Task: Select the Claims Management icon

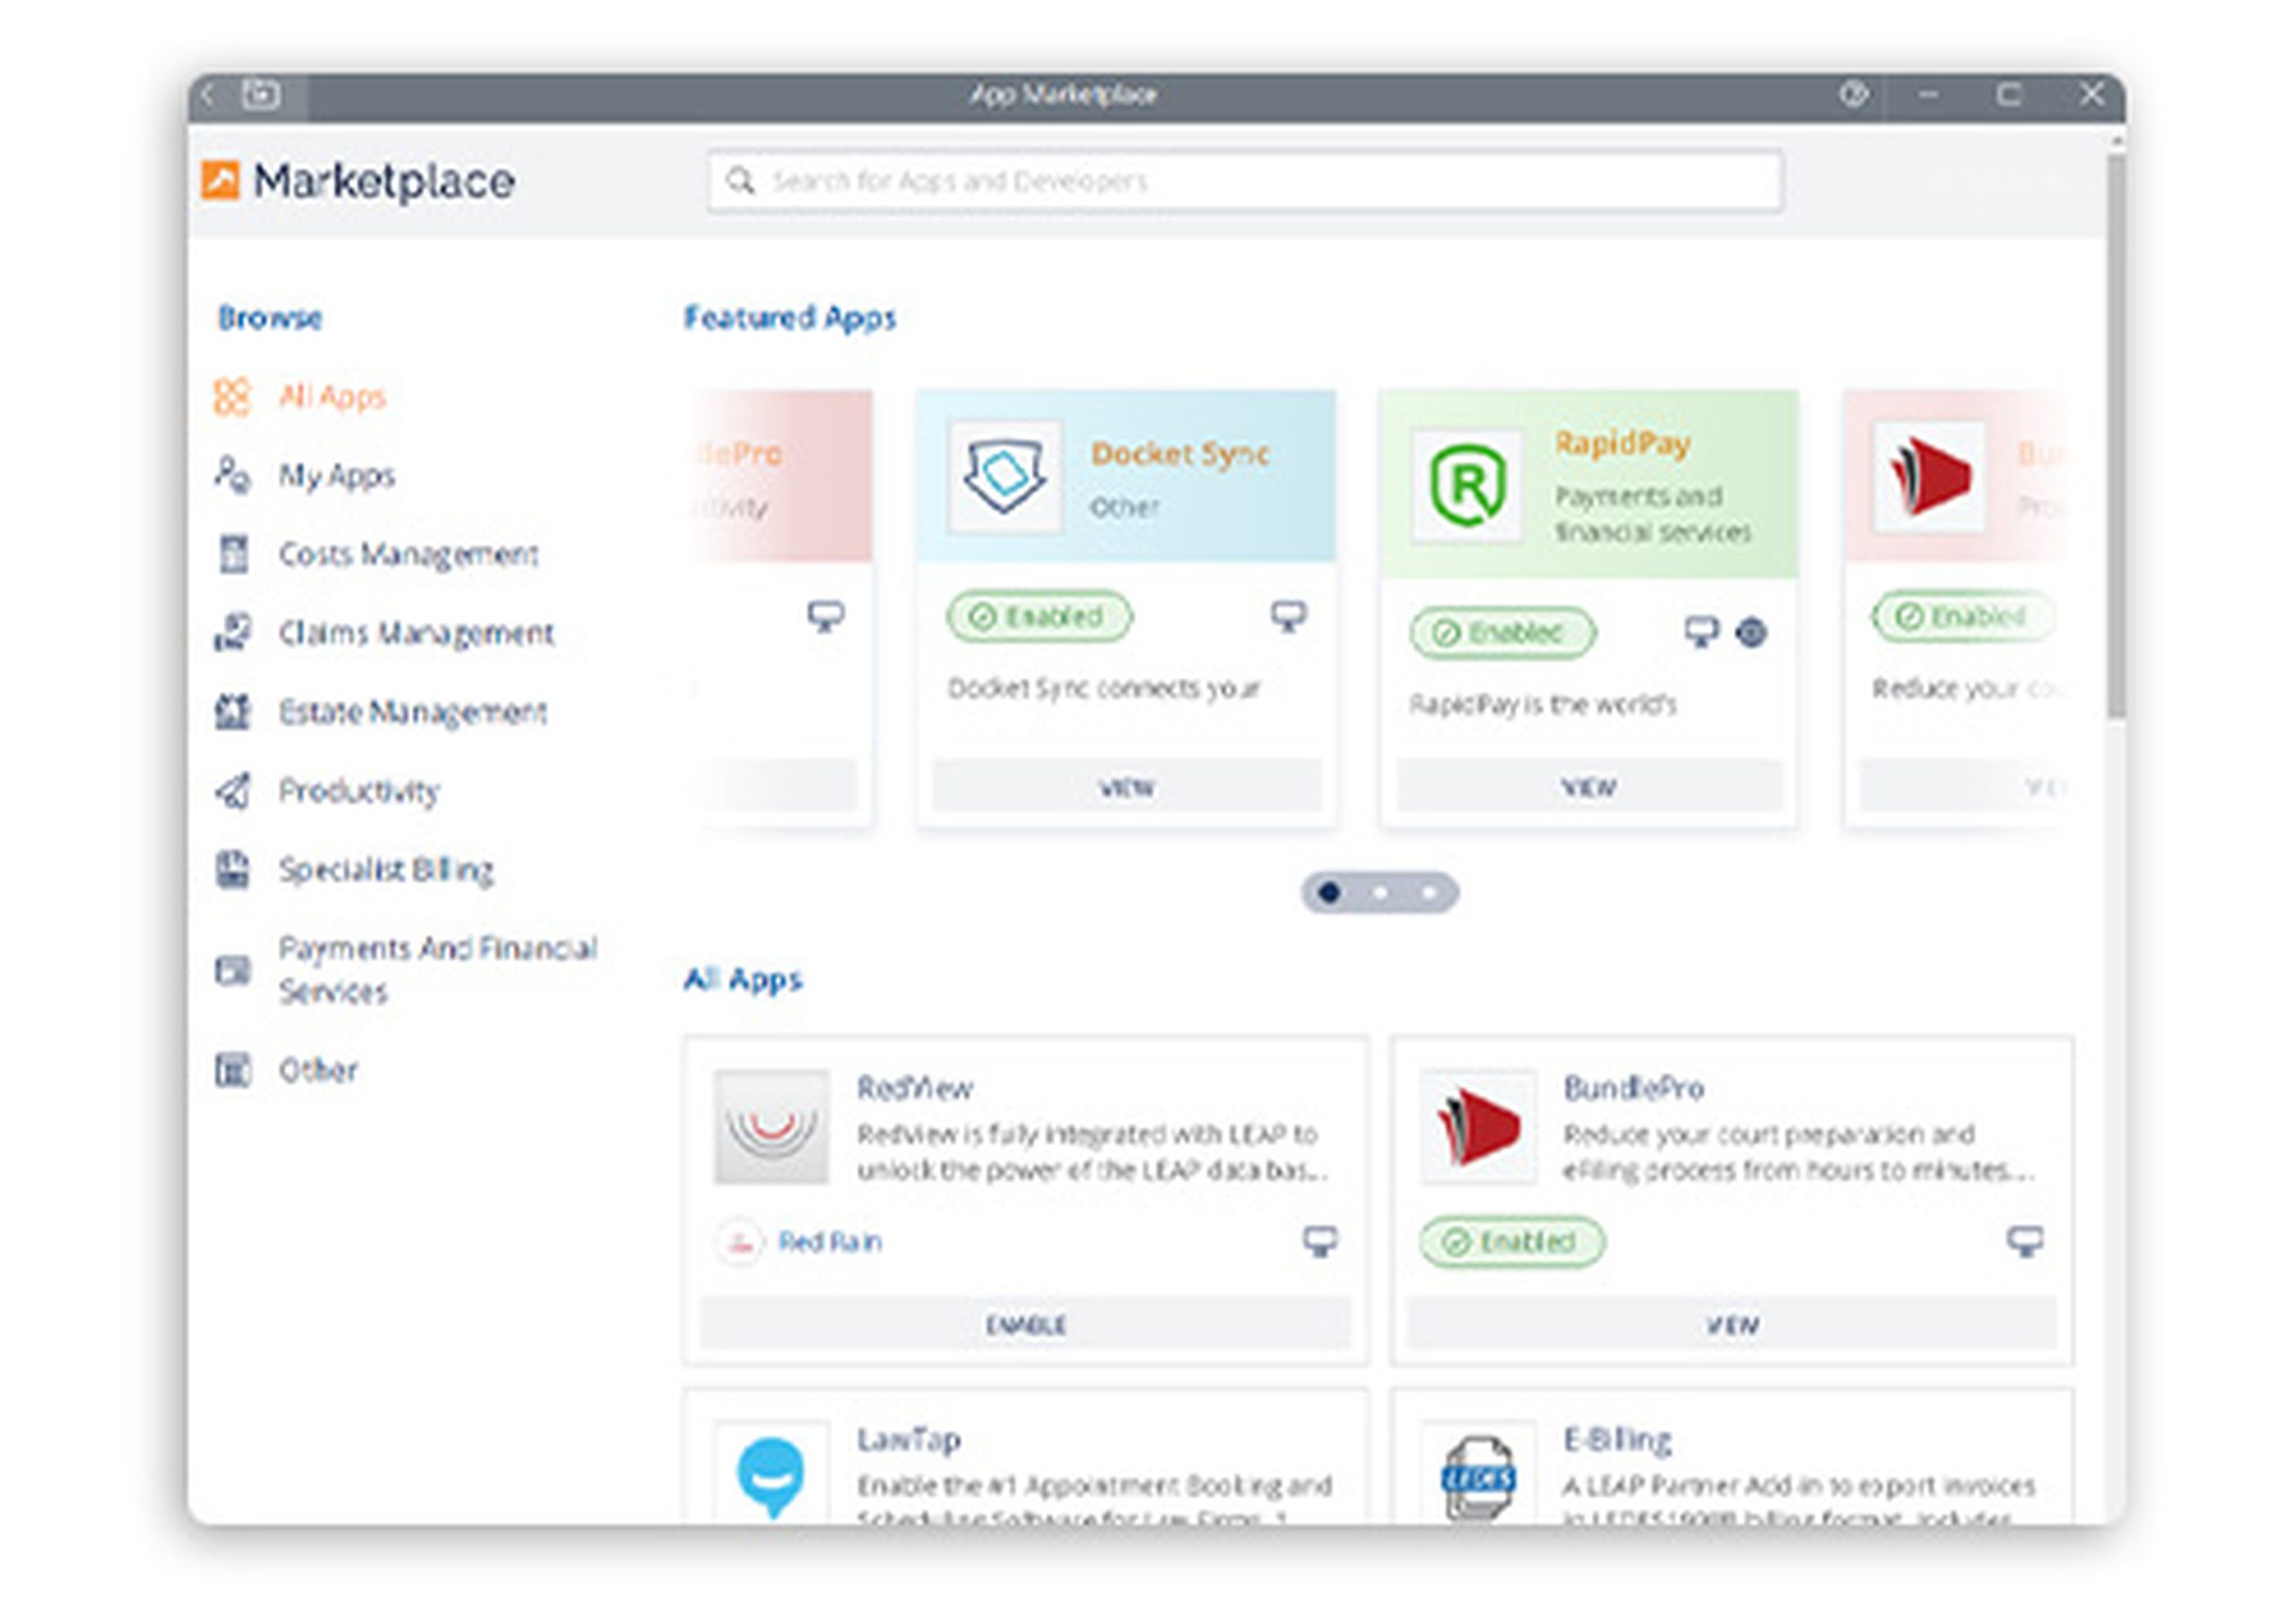Action: tap(233, 633)
